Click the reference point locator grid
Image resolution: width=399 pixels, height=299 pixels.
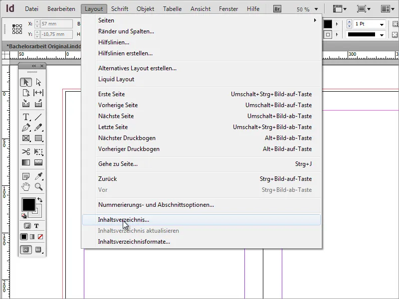pos(17,29)
